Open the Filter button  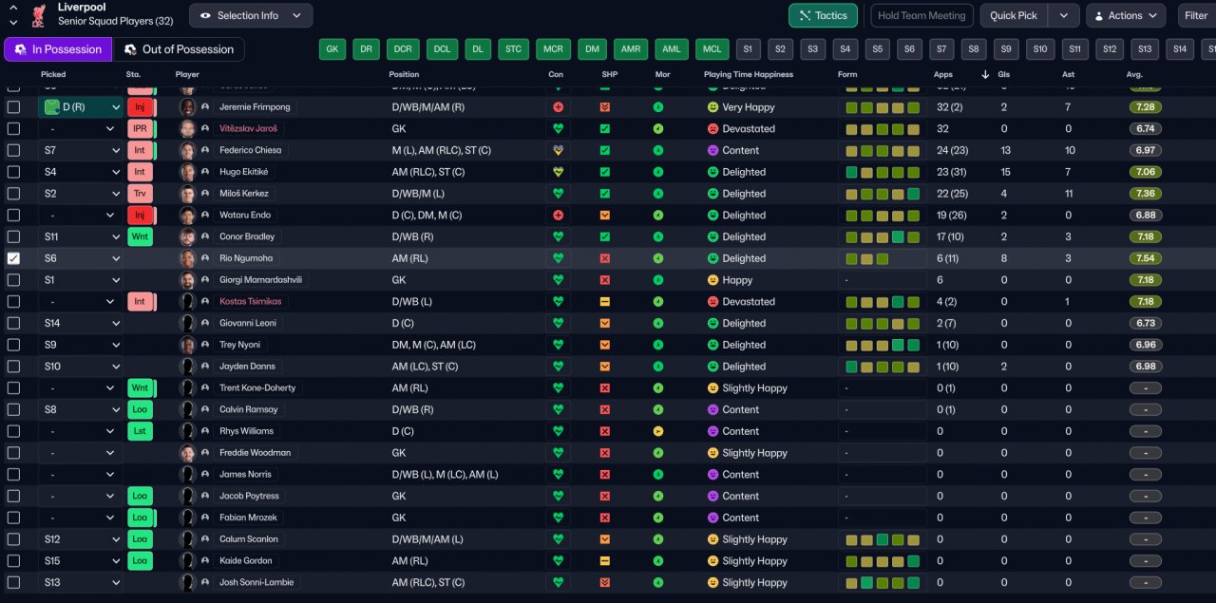[x=1195, y=15]
